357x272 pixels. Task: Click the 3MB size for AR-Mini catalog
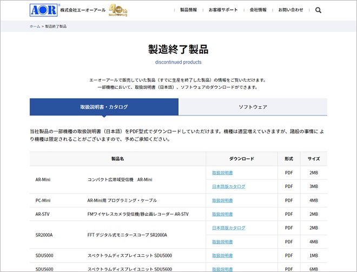[x=314, y=186]
